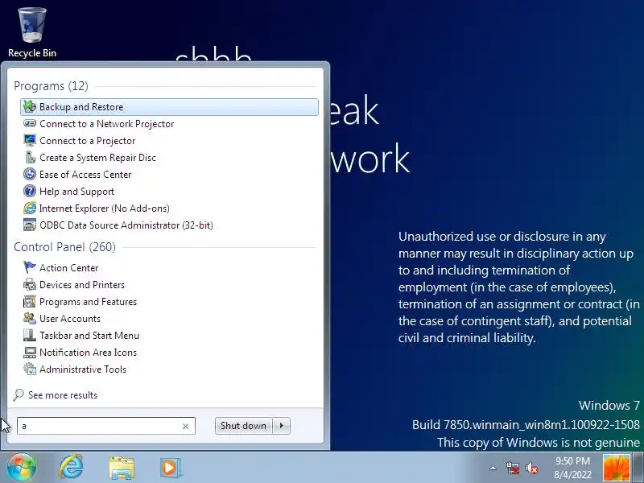This screenshot has height=483, width=644.
Task: Open the User Accounts result text
Action: (70, 319)
